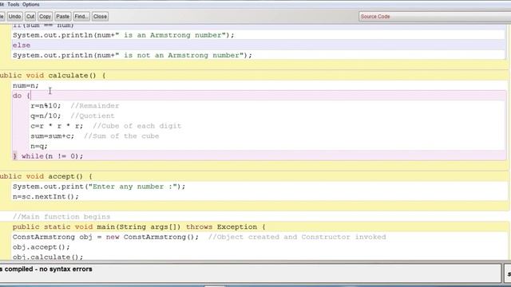
Task: Click the 'is not an Armstrong number' println line
Action: (x=133, y=55)
